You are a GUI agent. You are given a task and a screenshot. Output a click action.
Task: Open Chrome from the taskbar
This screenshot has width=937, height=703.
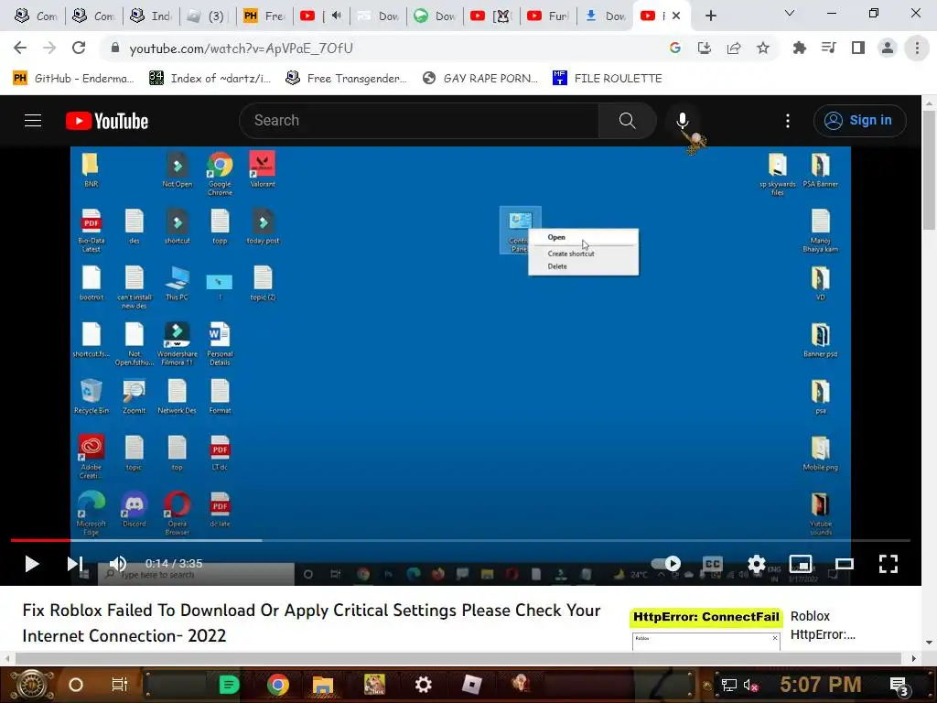point(277,685)
